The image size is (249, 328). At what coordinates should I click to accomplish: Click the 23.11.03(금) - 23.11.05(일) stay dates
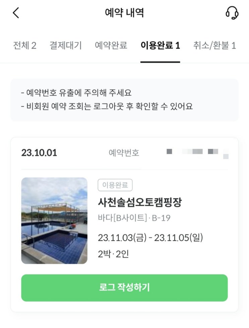coord(150,238)
